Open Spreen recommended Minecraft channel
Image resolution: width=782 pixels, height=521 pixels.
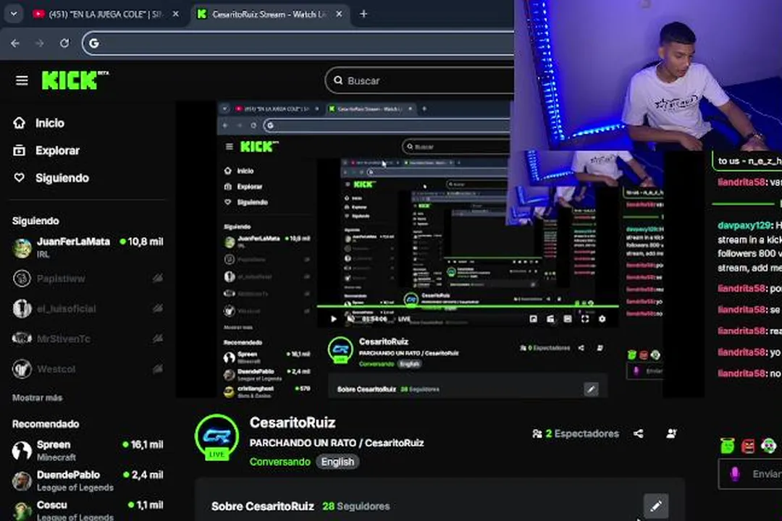[88, 450]
